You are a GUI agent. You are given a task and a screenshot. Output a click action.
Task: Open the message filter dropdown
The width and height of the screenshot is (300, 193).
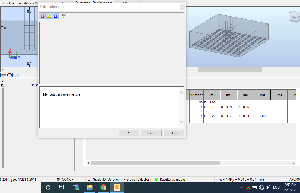click(64, 16)
